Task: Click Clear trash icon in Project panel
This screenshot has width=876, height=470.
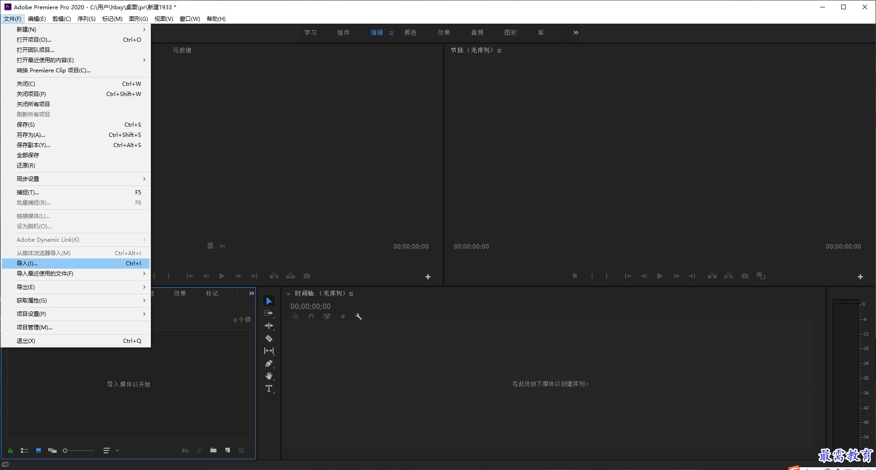Action: 242,450
